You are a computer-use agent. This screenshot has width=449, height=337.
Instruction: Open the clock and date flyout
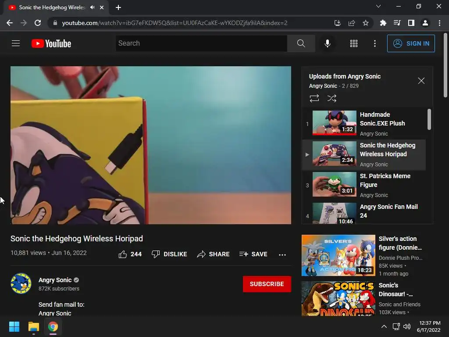[x=429, y=326]
